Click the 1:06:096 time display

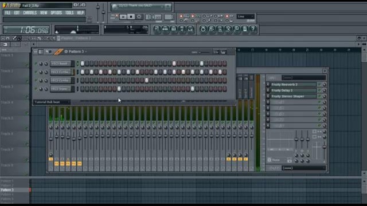pyautogui.click(x=26, y=30)
